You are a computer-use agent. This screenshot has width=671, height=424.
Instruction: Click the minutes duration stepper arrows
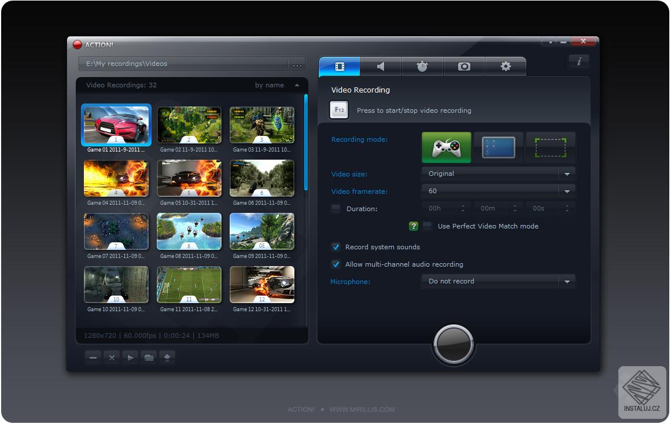pyautogui.click(x=515, y=208)
